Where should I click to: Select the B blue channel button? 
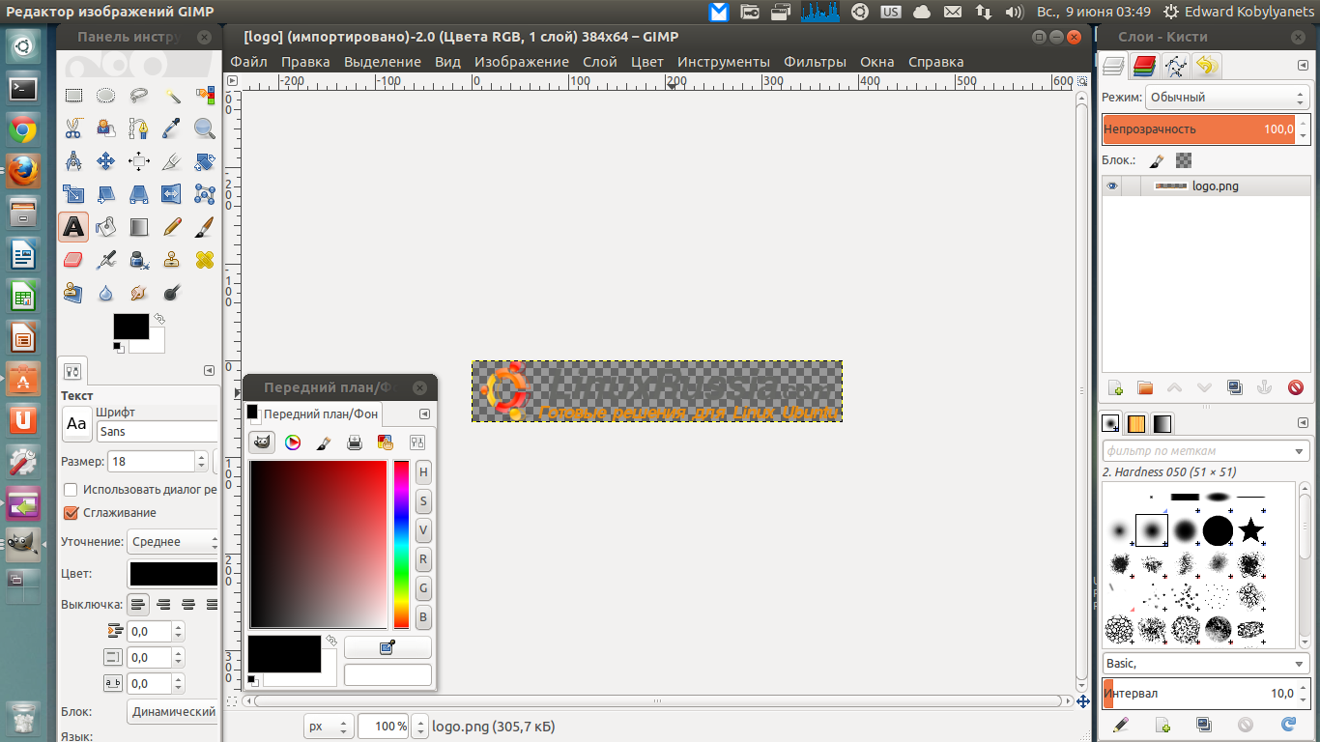point(423,616)
